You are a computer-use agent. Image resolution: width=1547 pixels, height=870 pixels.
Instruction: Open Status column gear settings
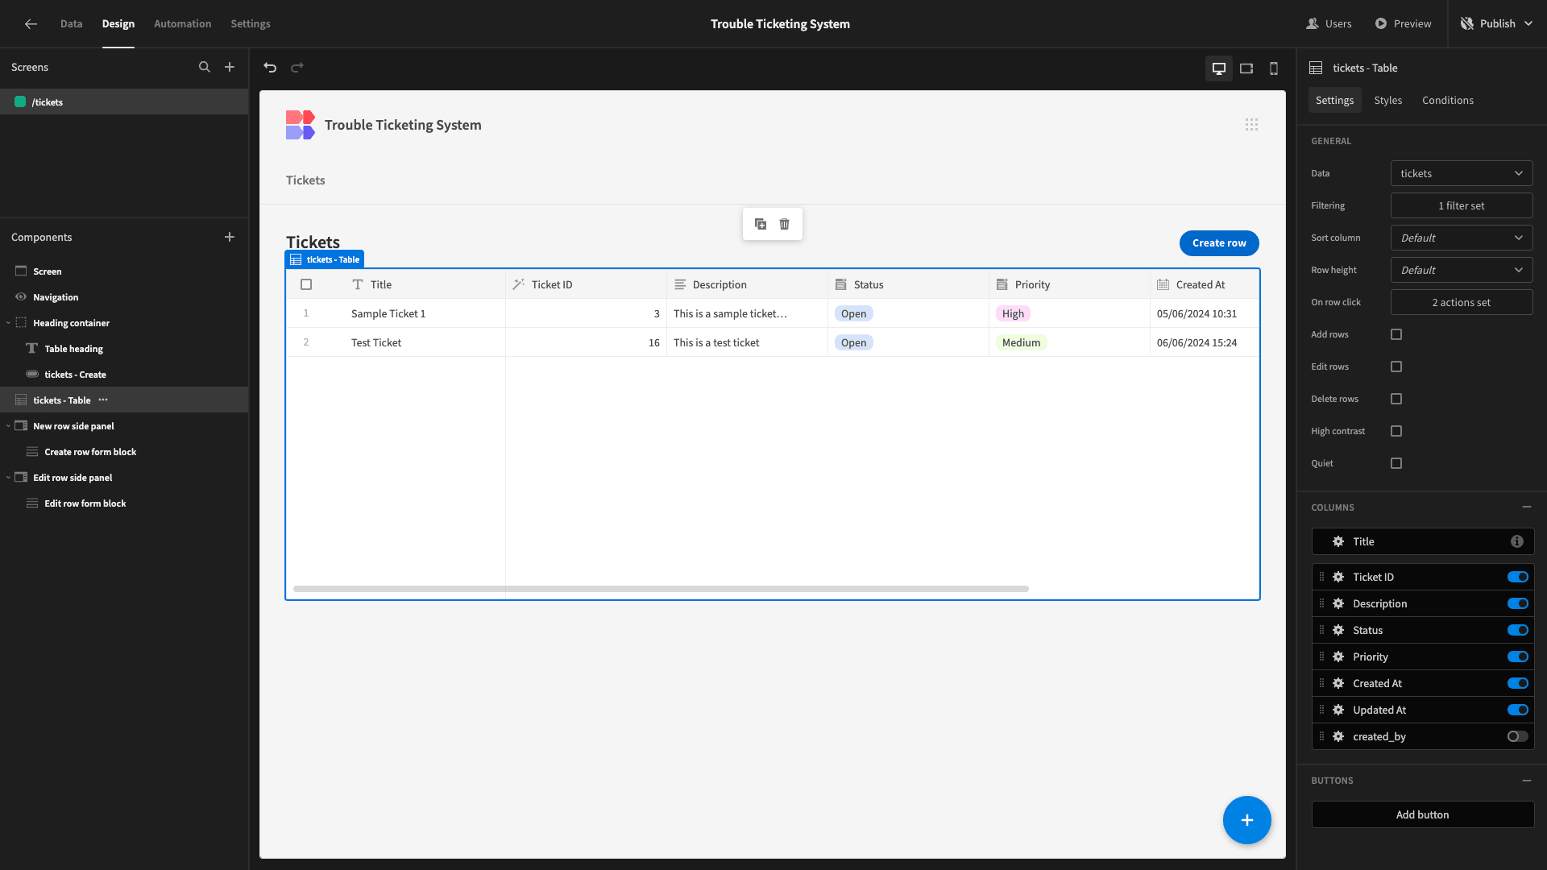(x=1338, y=631)
